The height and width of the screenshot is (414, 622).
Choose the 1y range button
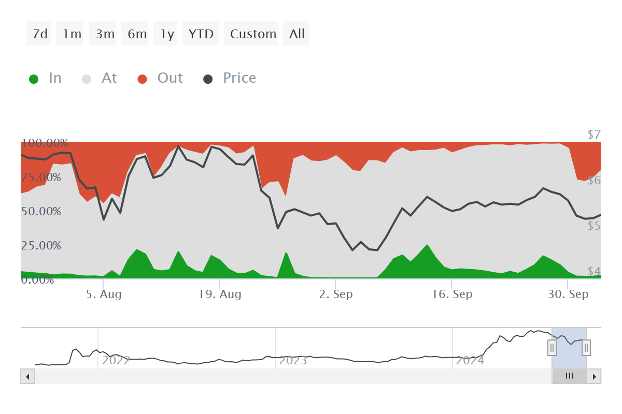click(165, 34)
